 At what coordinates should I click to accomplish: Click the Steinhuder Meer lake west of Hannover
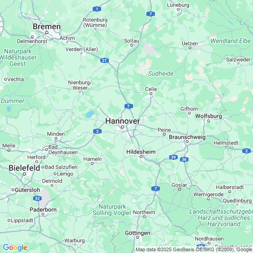click(x=90, y=114)
